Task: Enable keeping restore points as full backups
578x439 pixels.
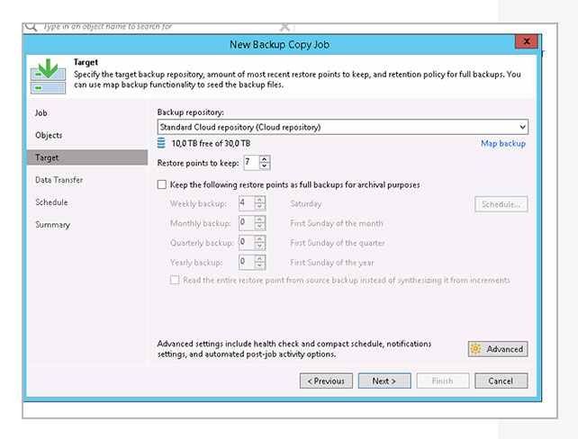Action: click(x=162, y=184)
